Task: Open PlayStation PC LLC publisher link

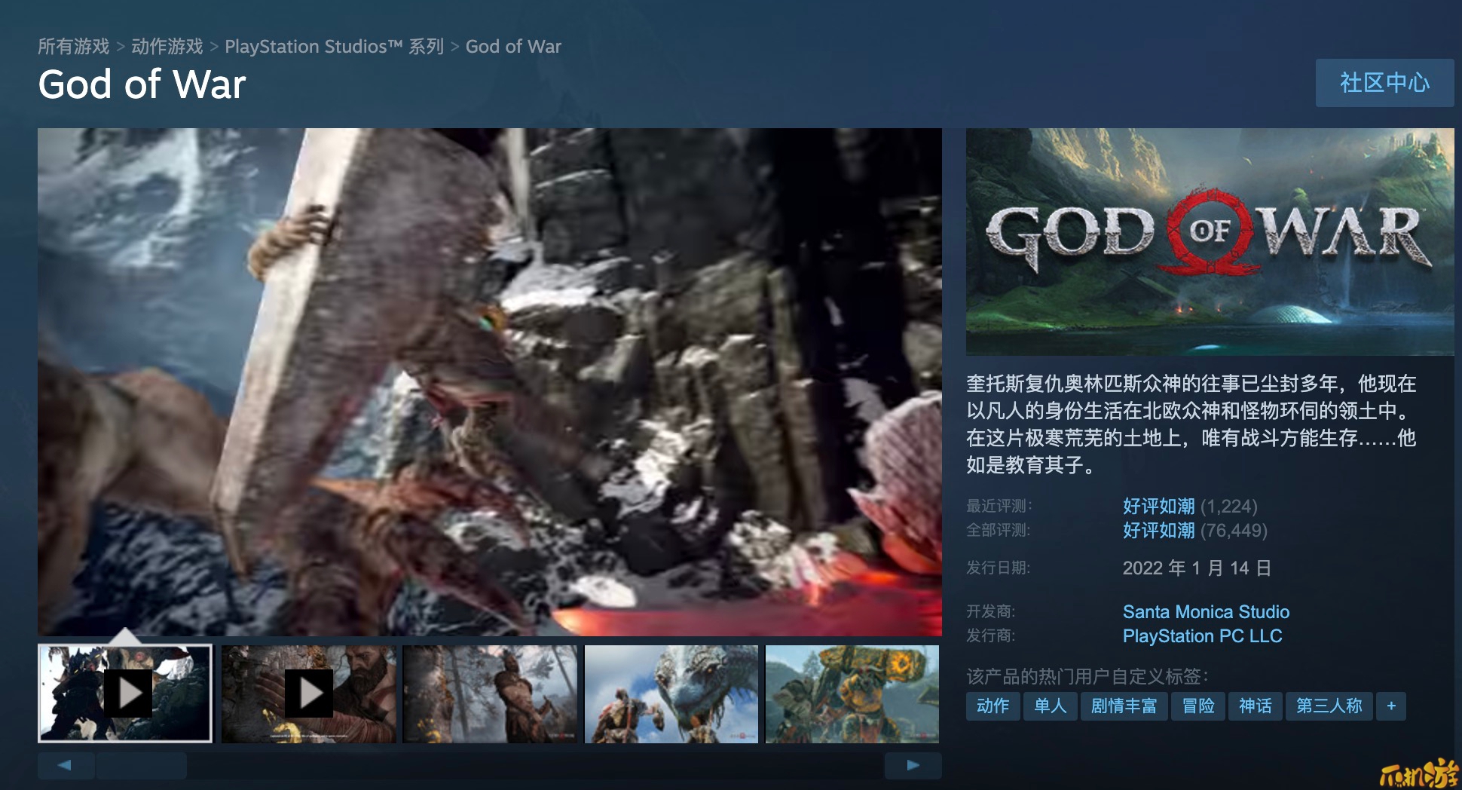Action: coord(1202,636)
